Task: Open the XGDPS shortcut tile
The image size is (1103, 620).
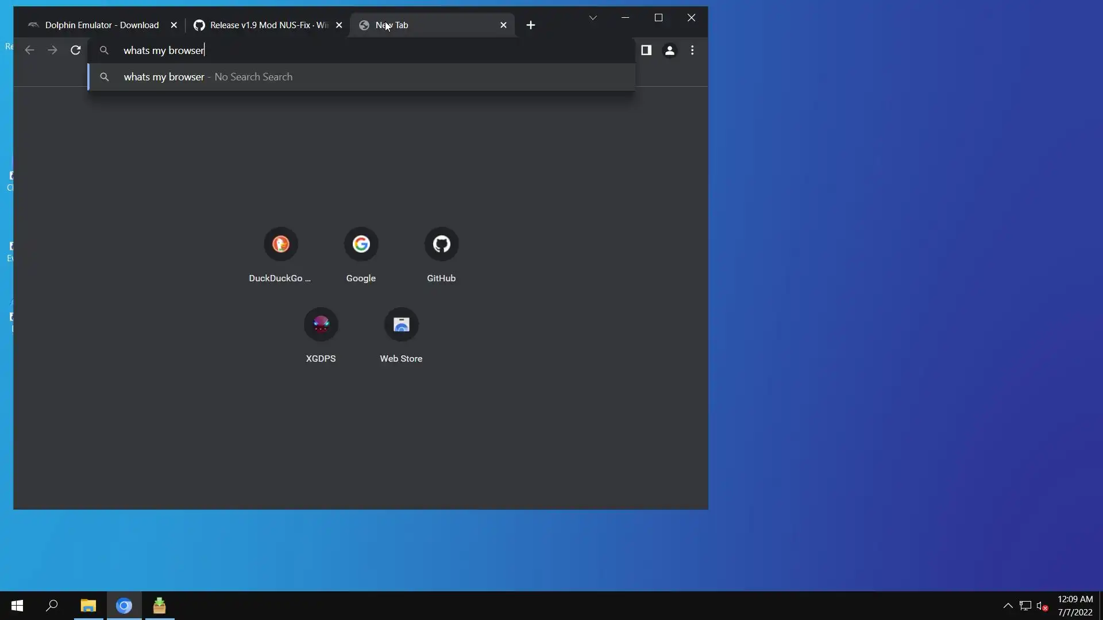Action: (321, 325)
